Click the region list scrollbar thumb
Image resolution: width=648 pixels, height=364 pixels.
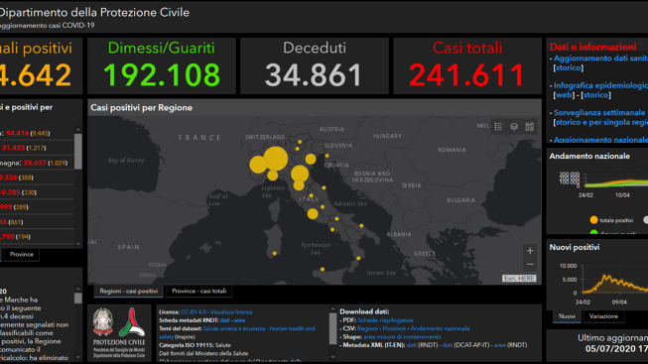tap(77, 151)
